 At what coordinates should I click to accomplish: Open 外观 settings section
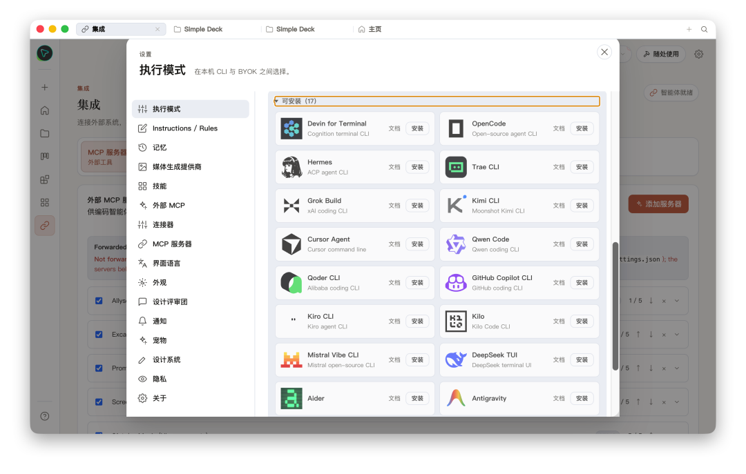point(191,282)
